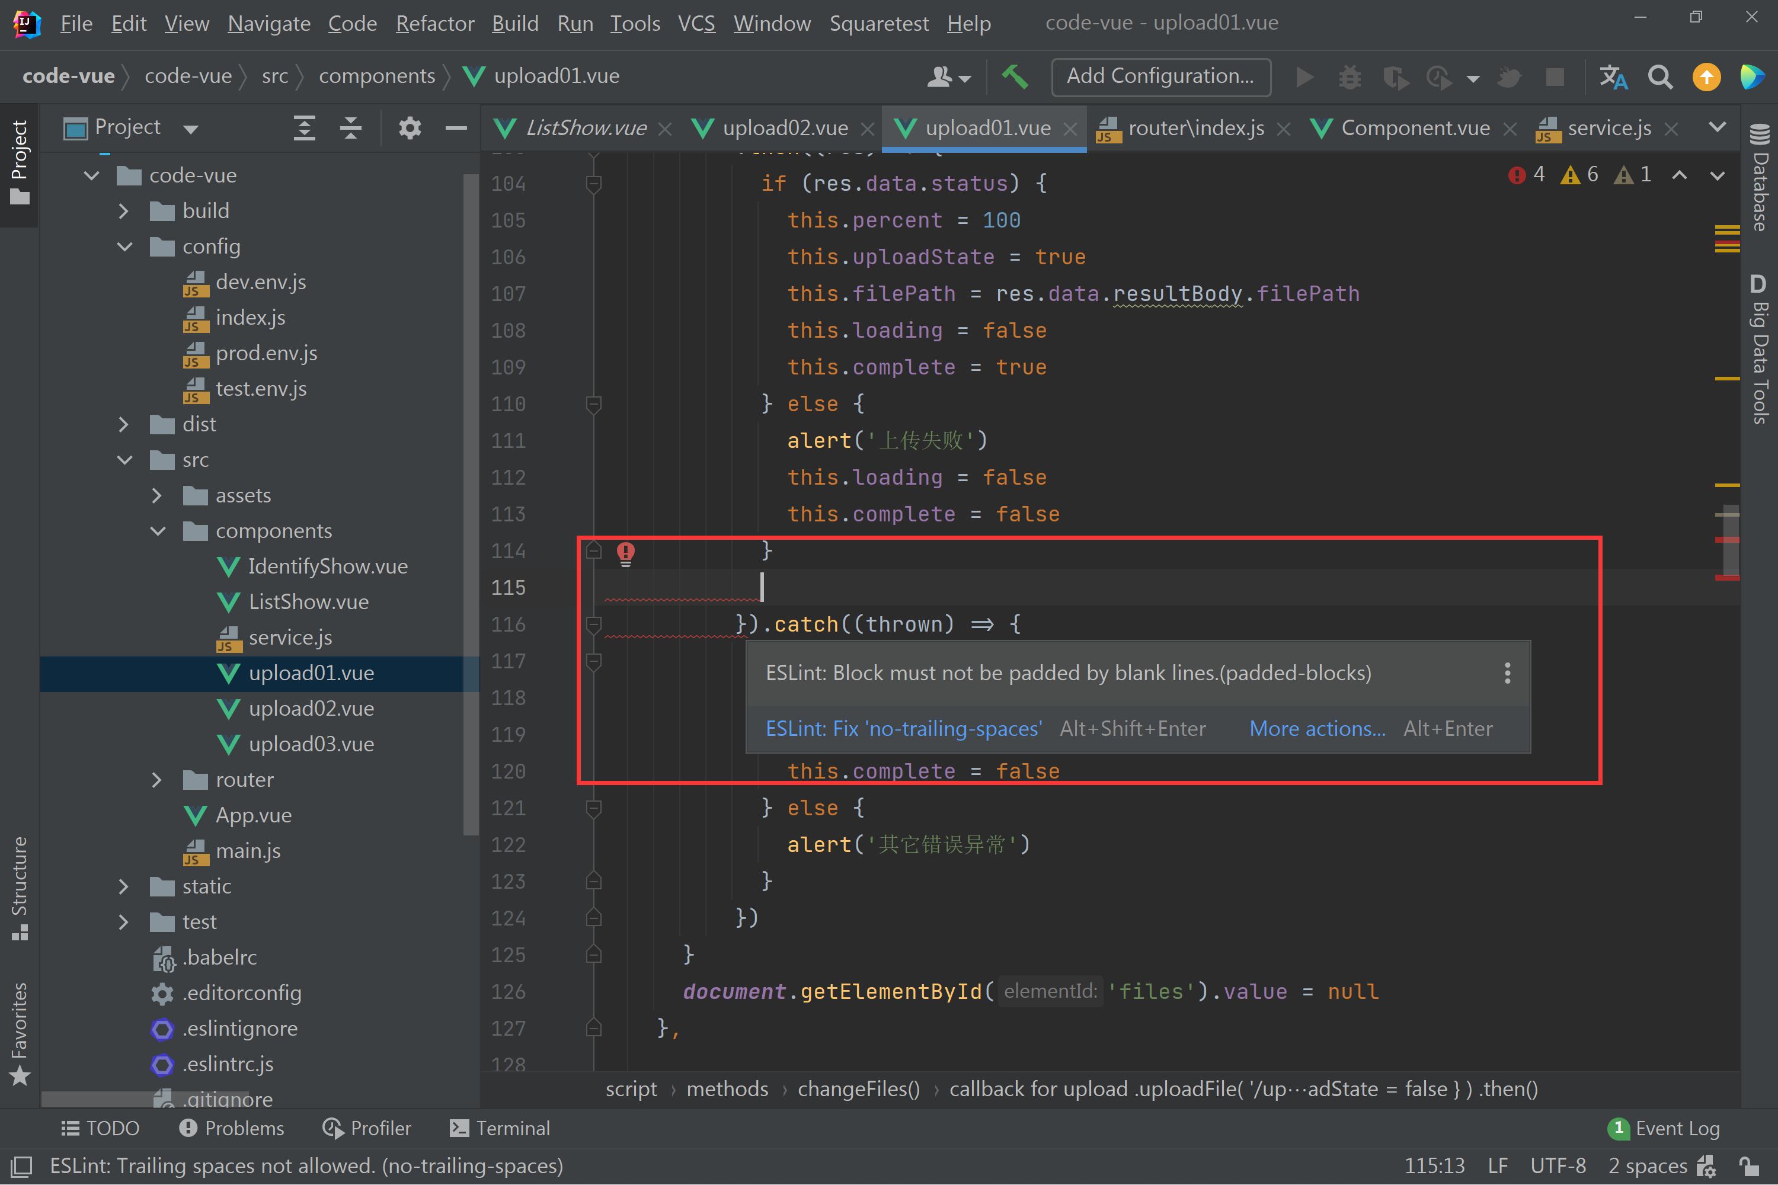Click the red error bulb on line 114

click(625, 552)
